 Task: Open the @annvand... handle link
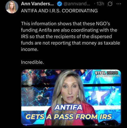77,4
